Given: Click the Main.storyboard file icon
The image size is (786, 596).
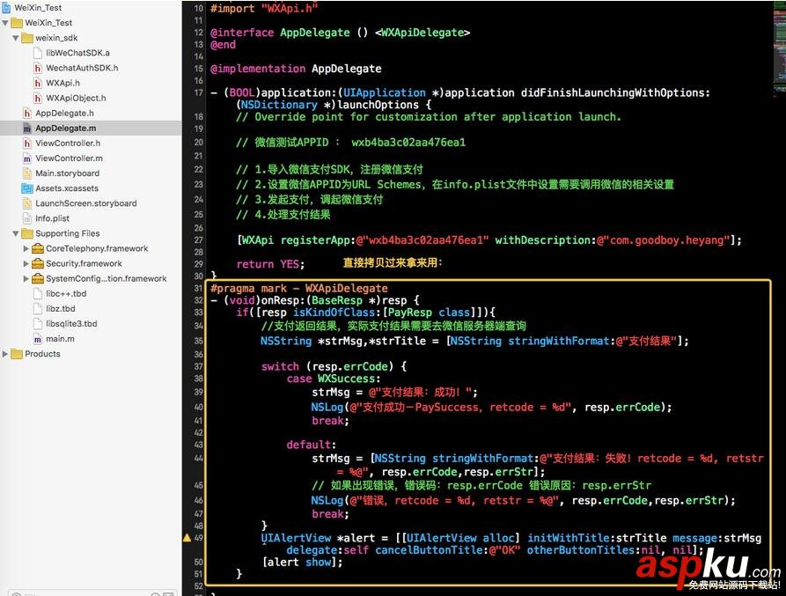Looking at the screenshot, I should pos(27,173).
